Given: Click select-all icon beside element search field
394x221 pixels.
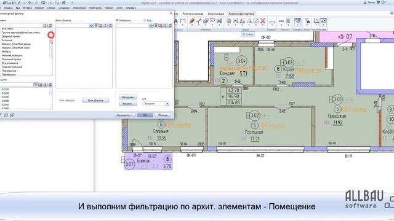Looking at the screenshot, I should (45, 26).
